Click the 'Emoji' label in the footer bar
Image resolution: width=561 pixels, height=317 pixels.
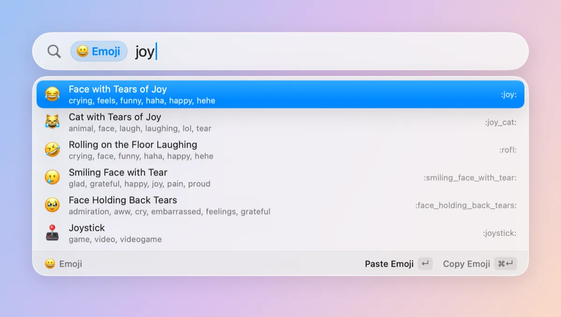tap(71, 264)
